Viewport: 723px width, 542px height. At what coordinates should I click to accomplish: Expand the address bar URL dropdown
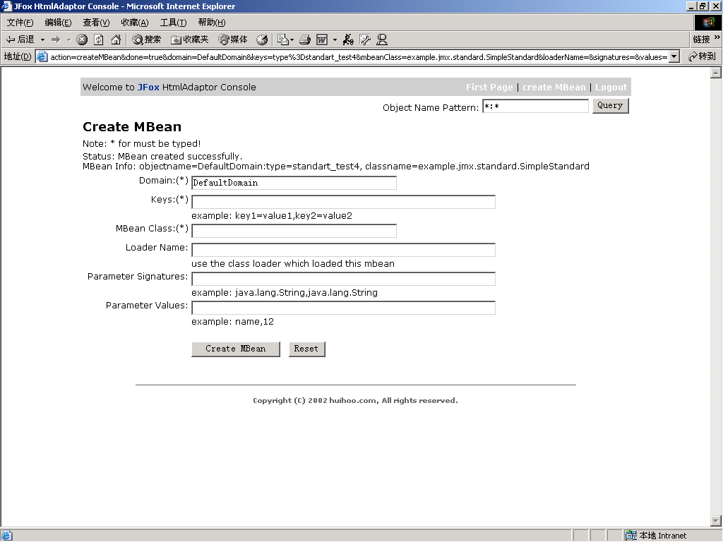tap(674, 56)
